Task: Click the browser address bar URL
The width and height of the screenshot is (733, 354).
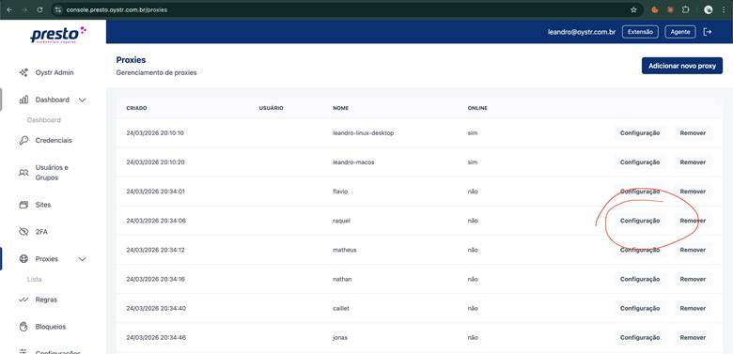Action: pos(117,9)
